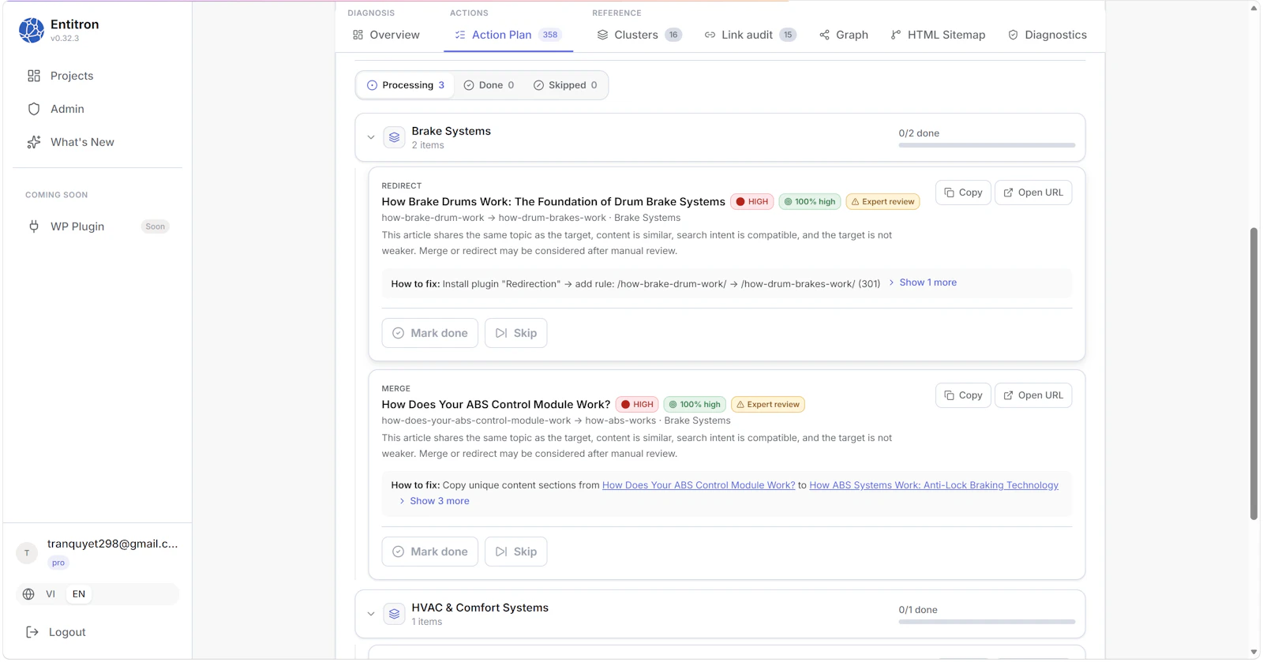The height and width of the screenshot is (662, 1263).
Task: Switch language to VI
Action: coord(51,594)
